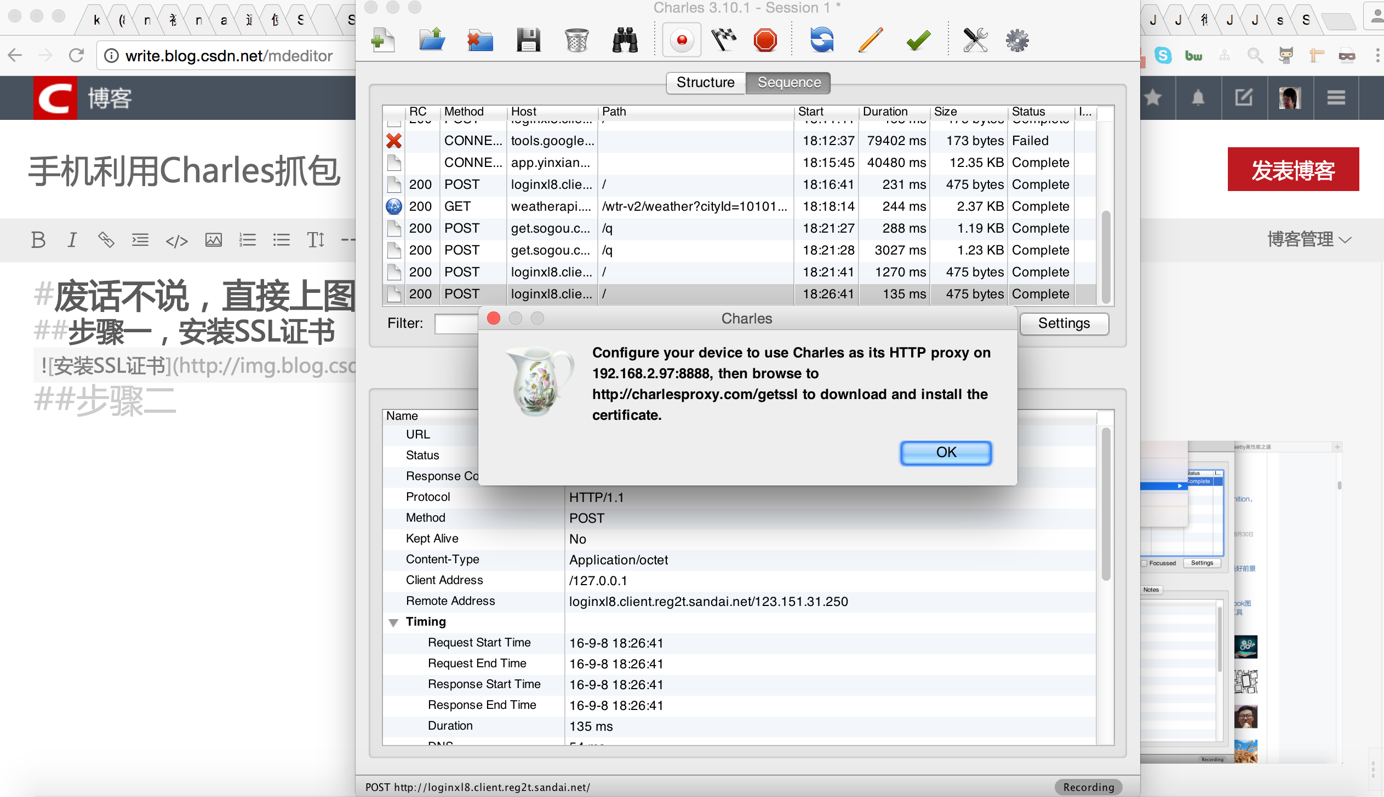Open Charles settings gear icon
This screenshot has height=797, width=1384.
pyautogui.click(x=1017, y=41)
